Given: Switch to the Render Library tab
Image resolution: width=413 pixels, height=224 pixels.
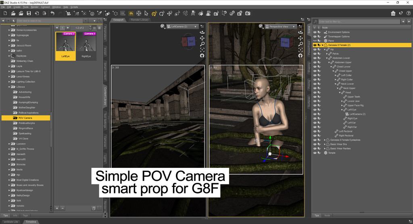Looking at the screenshot, I should pyautogui.click(x=140, y=20).
